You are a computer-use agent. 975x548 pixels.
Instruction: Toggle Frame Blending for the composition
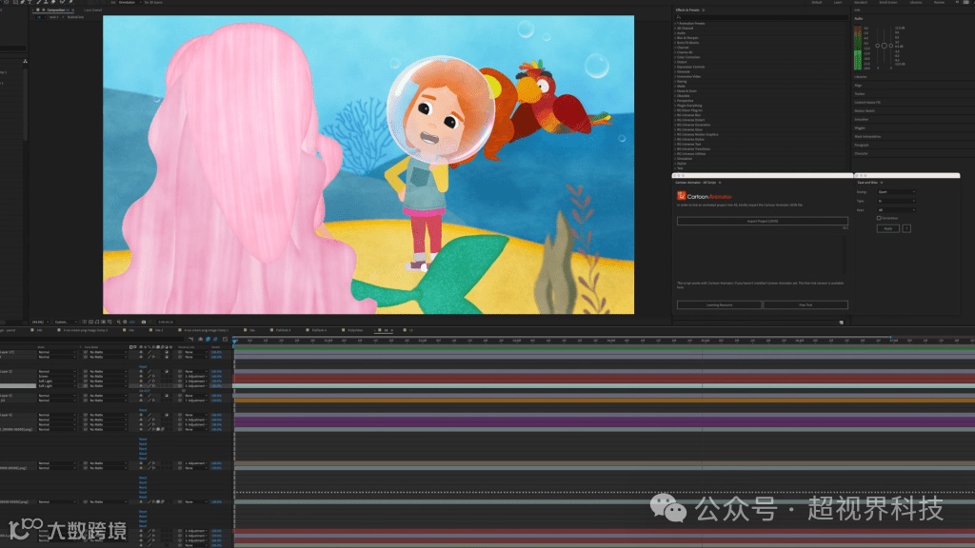coord(208,340)
